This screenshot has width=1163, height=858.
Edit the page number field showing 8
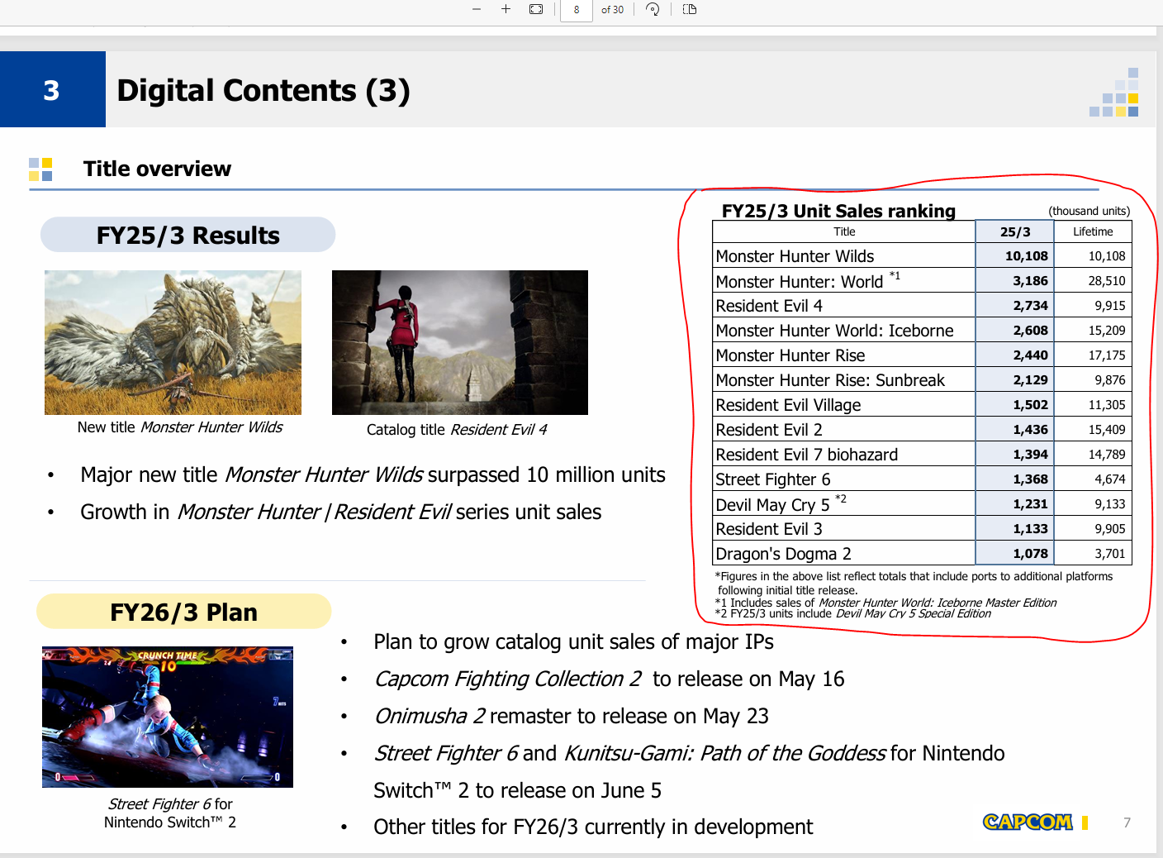click(x=577, y=10)
